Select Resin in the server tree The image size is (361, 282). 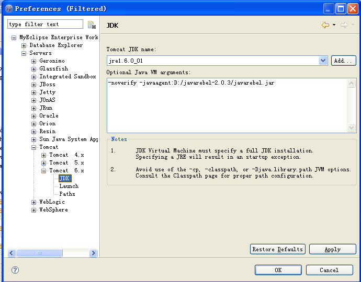click(x=48, y=131)
